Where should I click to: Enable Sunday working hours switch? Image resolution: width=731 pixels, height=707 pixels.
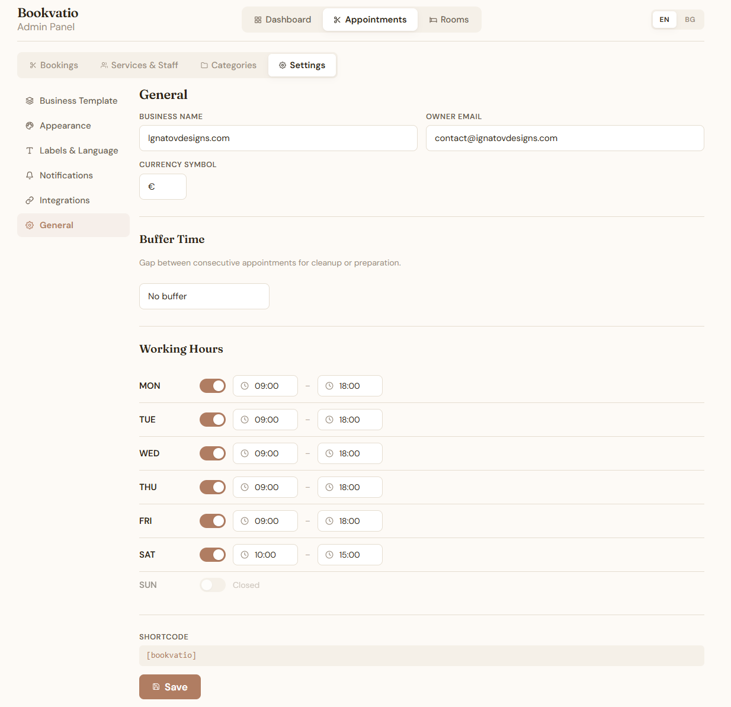(x=213, y=585)
